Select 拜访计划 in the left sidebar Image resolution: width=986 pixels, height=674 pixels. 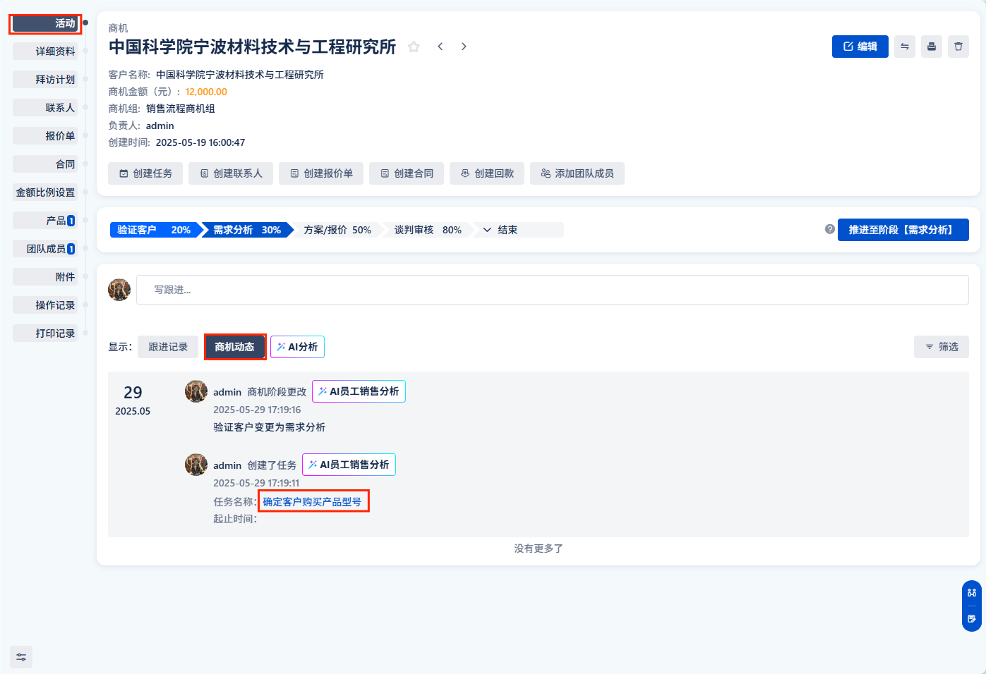(x=45, y=80)
